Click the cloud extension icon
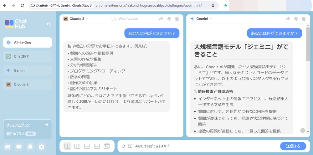Image resolution: width=313 pixels, height=155 pixels. tap(225, 5)
